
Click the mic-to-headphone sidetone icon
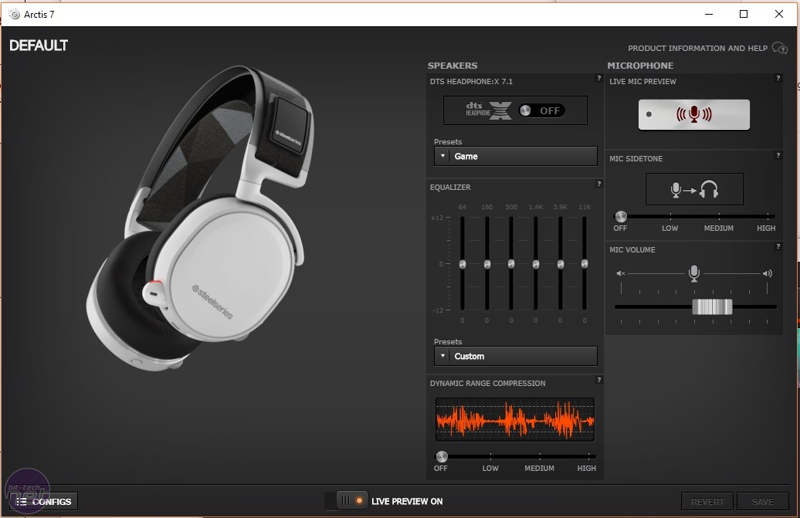(x=694, y=189)
